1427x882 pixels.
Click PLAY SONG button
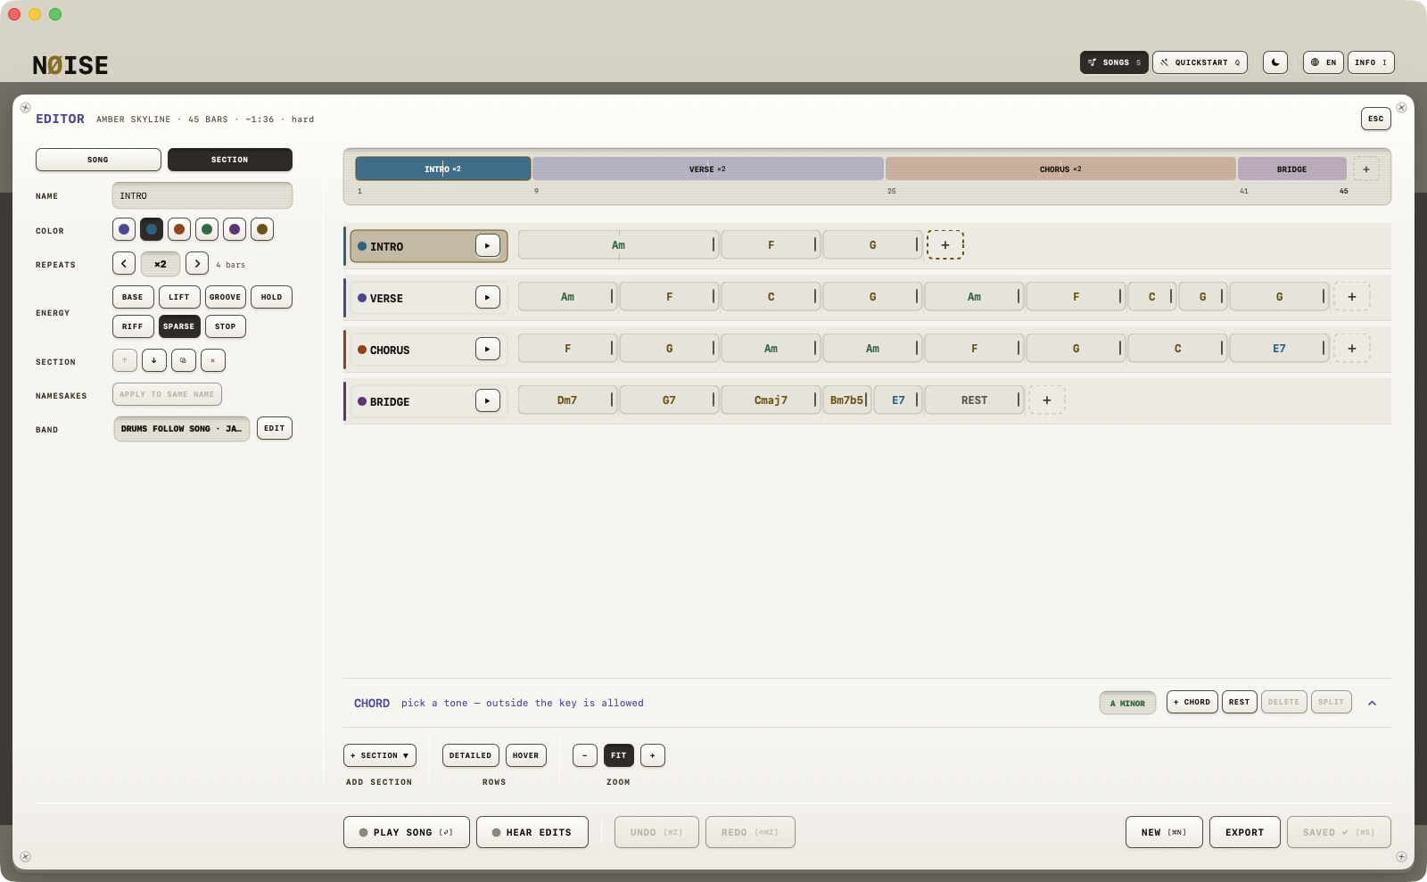click(407, 832)
